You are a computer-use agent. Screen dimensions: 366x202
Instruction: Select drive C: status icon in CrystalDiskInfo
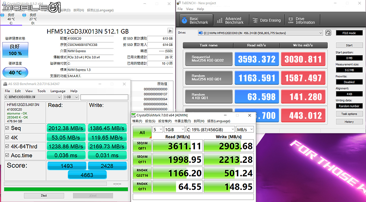tap(3, 15)
